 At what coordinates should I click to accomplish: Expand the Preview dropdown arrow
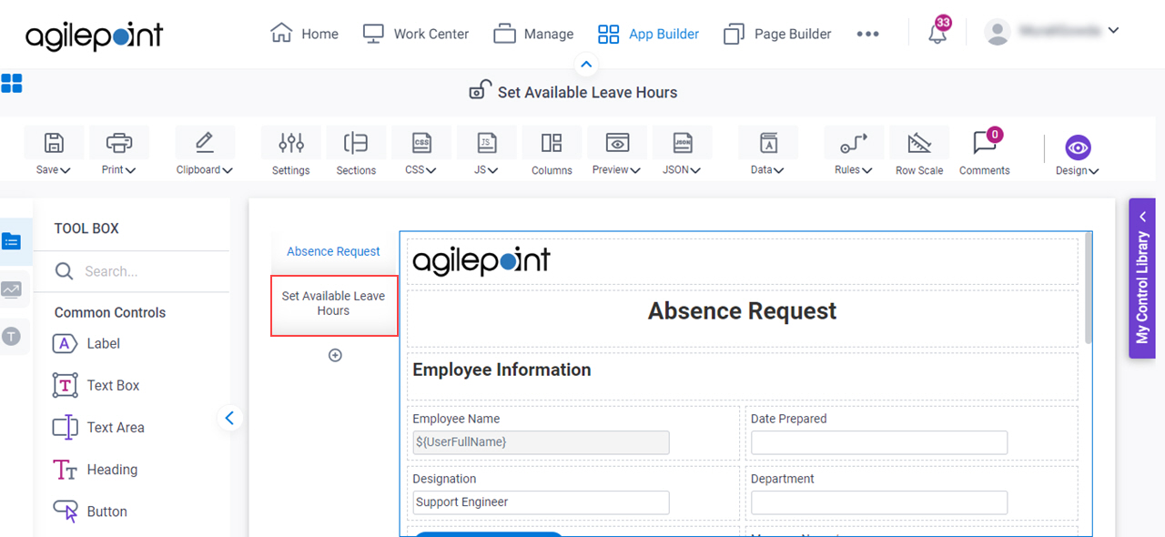(x=635, y=170)
